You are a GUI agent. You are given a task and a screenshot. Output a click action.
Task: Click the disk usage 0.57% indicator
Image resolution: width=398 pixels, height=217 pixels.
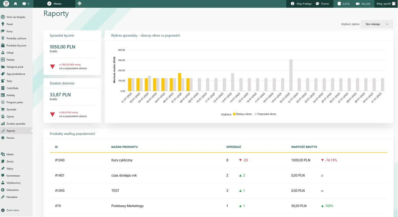click(x=343, y=4)
